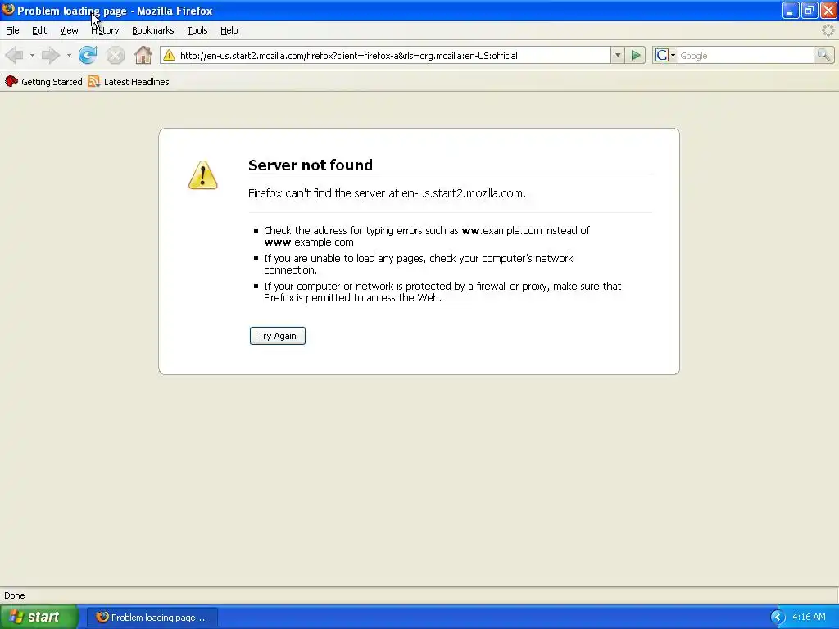Open the View menu
The image size is (839, 629).
(69, 30)
